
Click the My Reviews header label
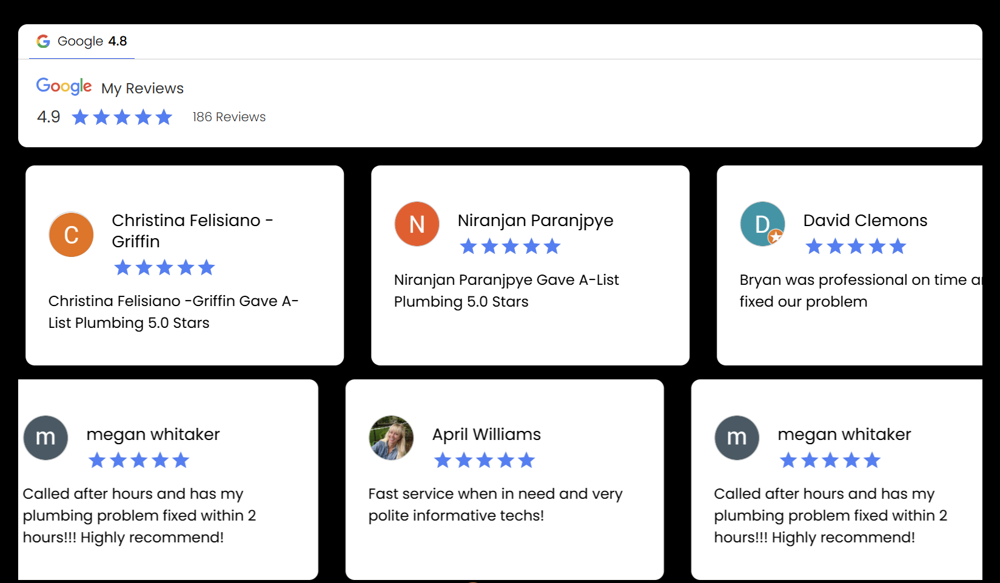(x=142, y=88)
